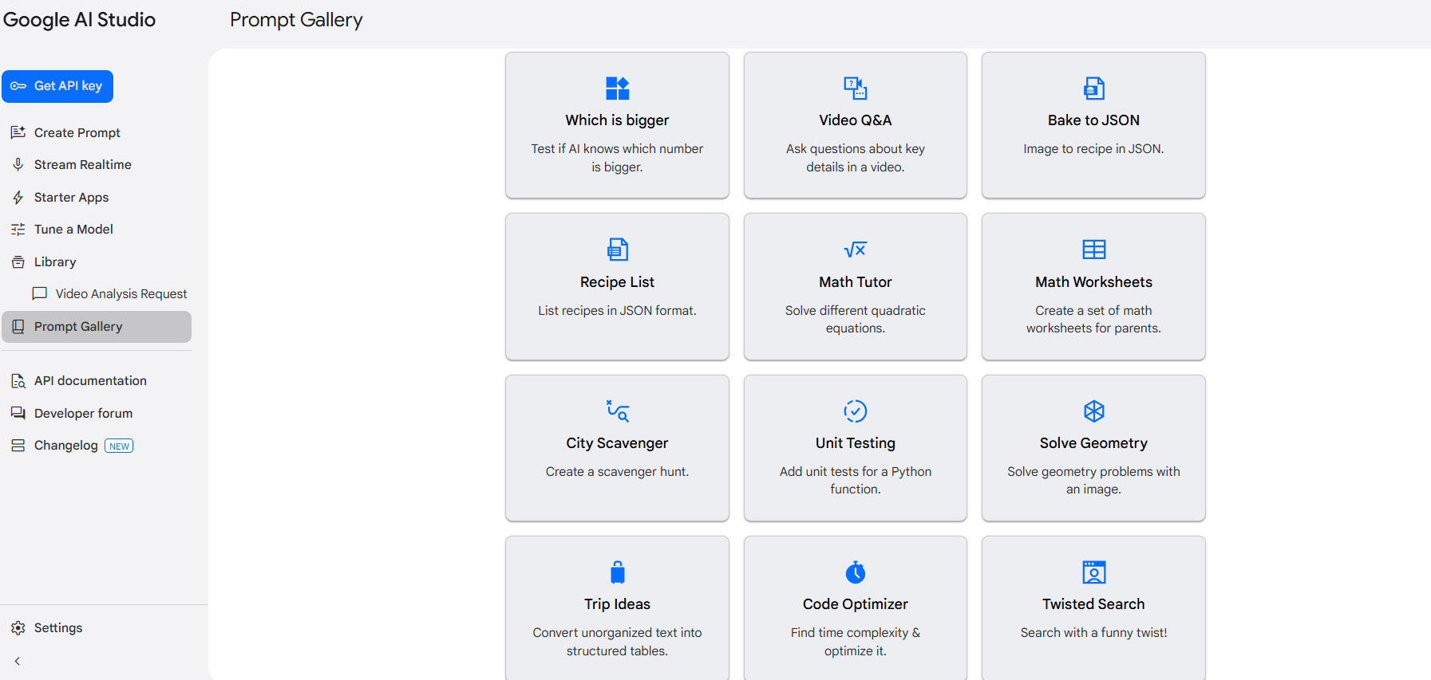1431x680 pixels.
Task: Click the Video Q&A card icon
Action: pos(856,88)
